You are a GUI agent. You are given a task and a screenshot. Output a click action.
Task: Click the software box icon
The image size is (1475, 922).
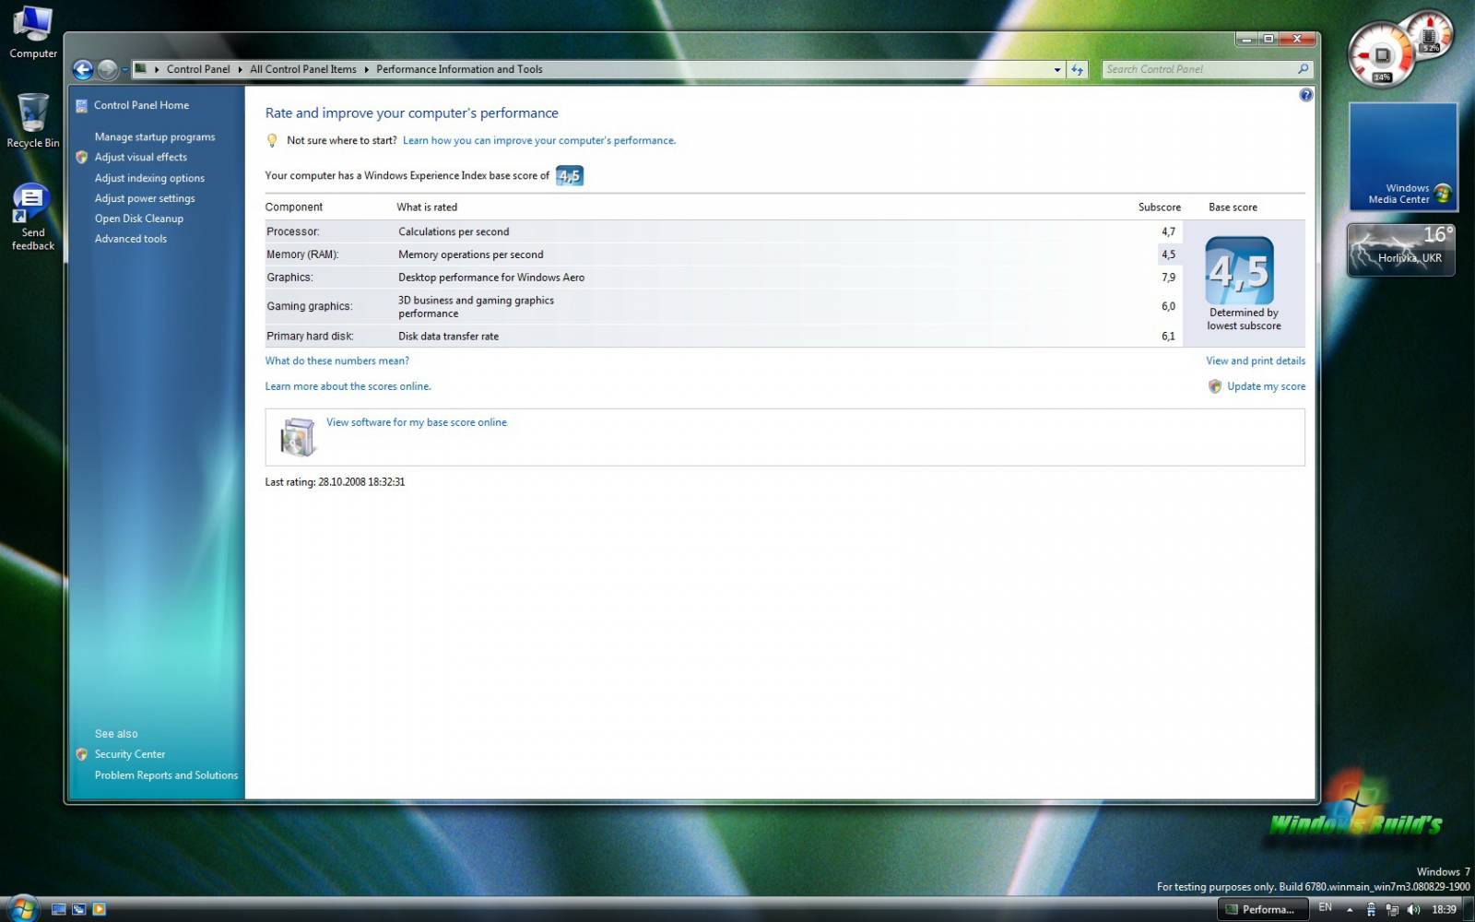(298, 437)
